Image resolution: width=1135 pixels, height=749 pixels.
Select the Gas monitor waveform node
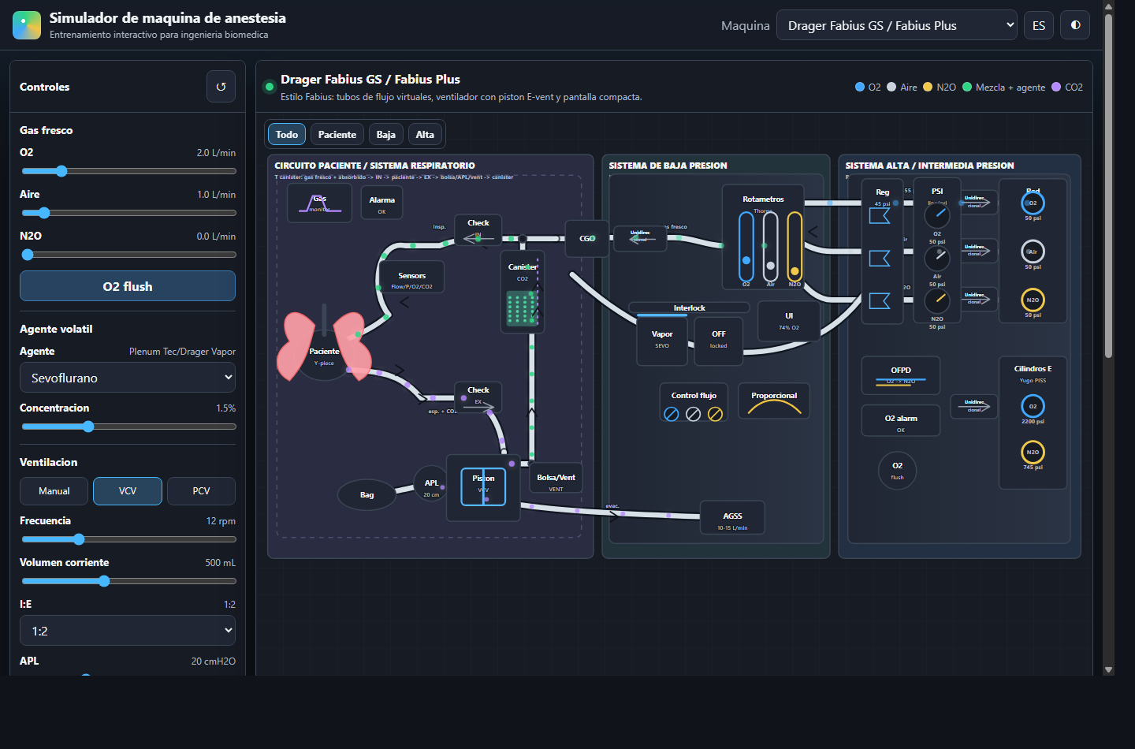319,203
